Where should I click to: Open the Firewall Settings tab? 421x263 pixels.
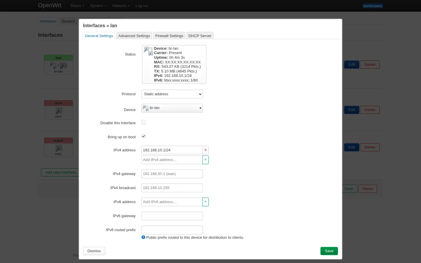pyautogui.click(x=169, y=36)
